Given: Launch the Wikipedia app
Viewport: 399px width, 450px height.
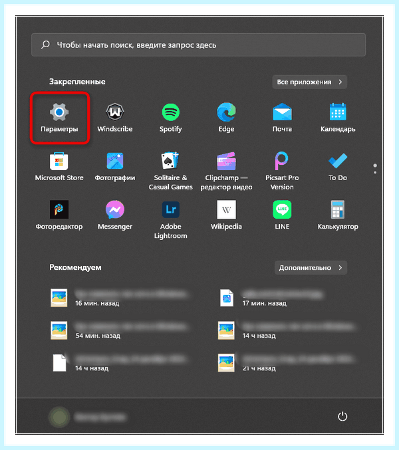Looking at the screenshot, I should click(x=226, y=215).
